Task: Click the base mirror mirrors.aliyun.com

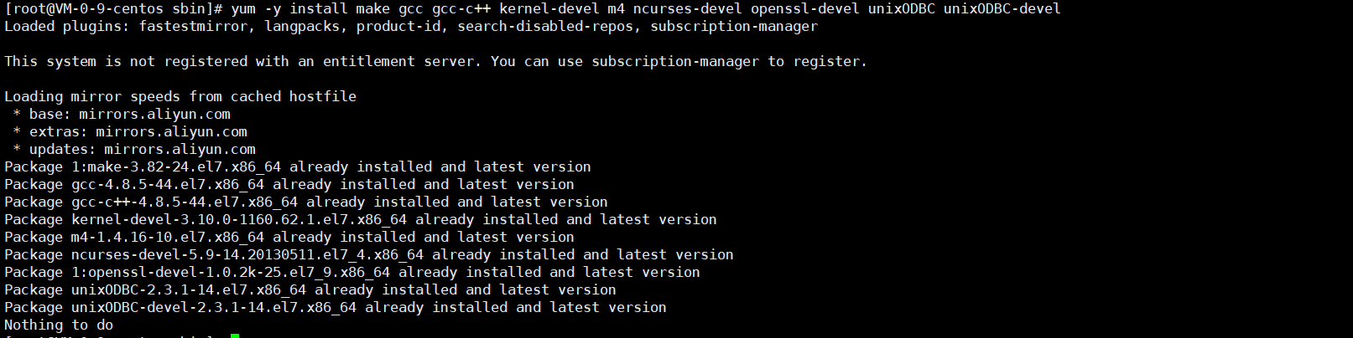Action: point(154,114)
